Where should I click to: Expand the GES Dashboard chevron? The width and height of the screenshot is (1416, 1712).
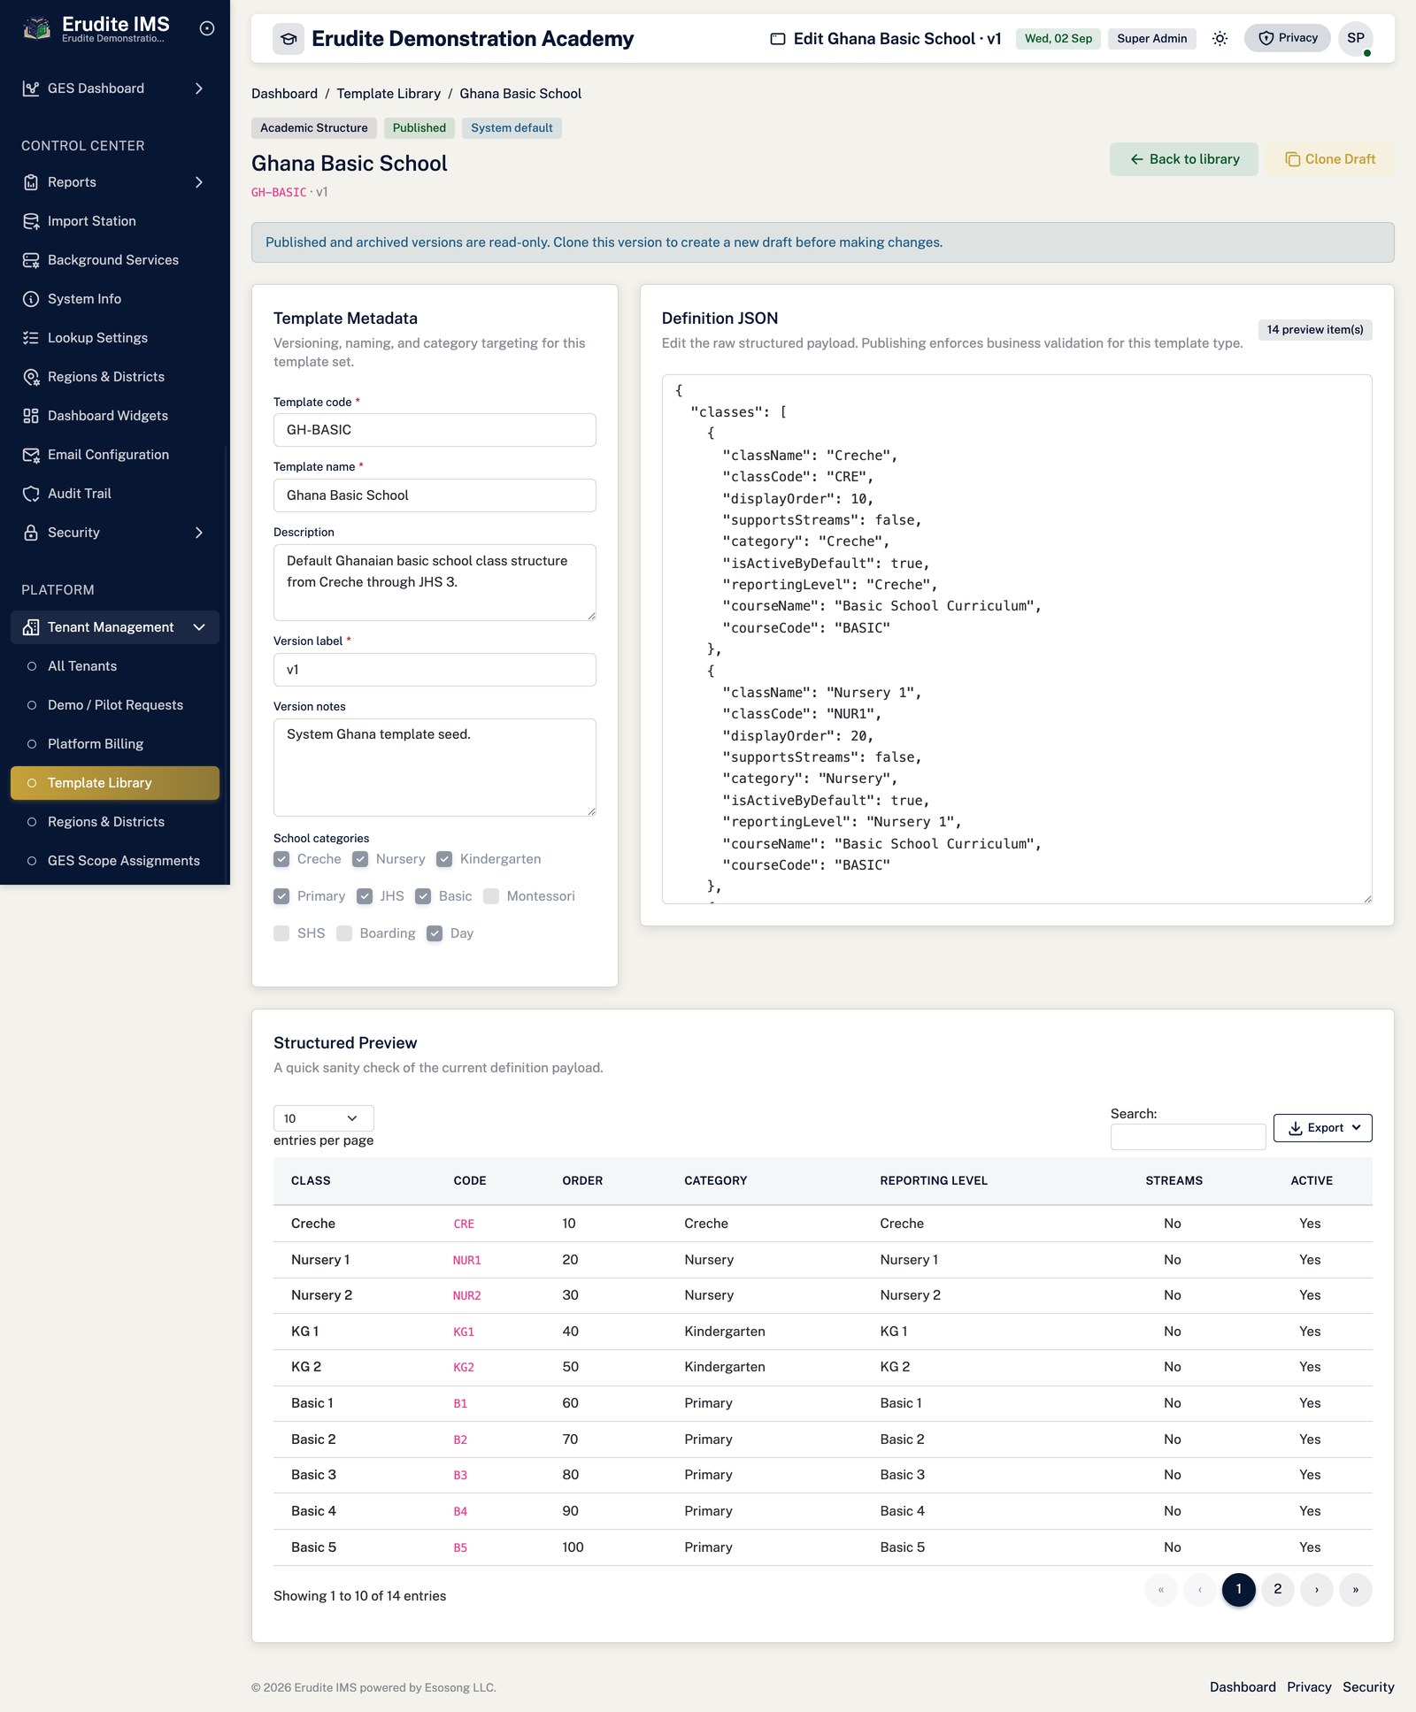[x=199, y=88]
